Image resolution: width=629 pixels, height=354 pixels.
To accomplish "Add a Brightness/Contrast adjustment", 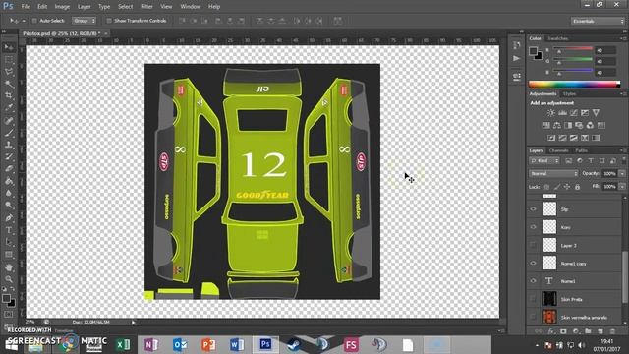I will click(551, 113).
